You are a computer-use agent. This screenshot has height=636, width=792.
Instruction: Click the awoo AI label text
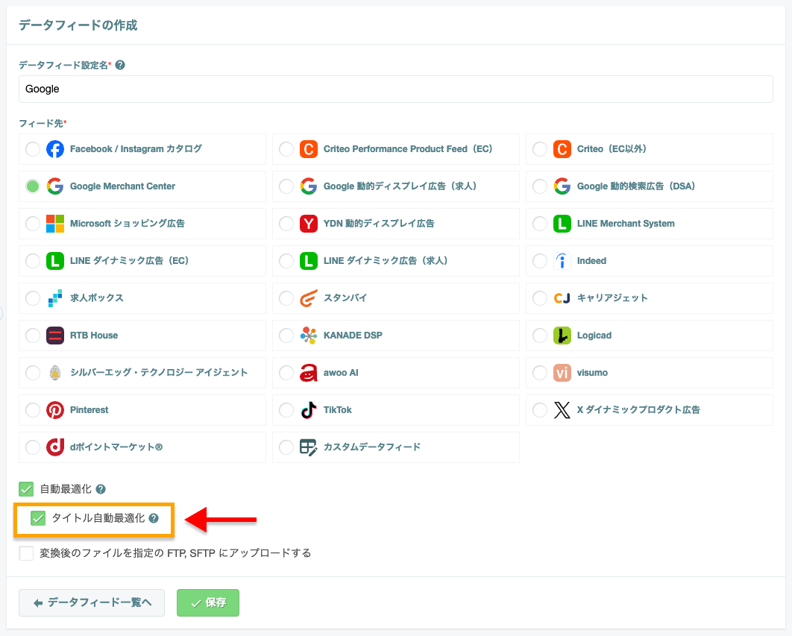pos(341,373)
